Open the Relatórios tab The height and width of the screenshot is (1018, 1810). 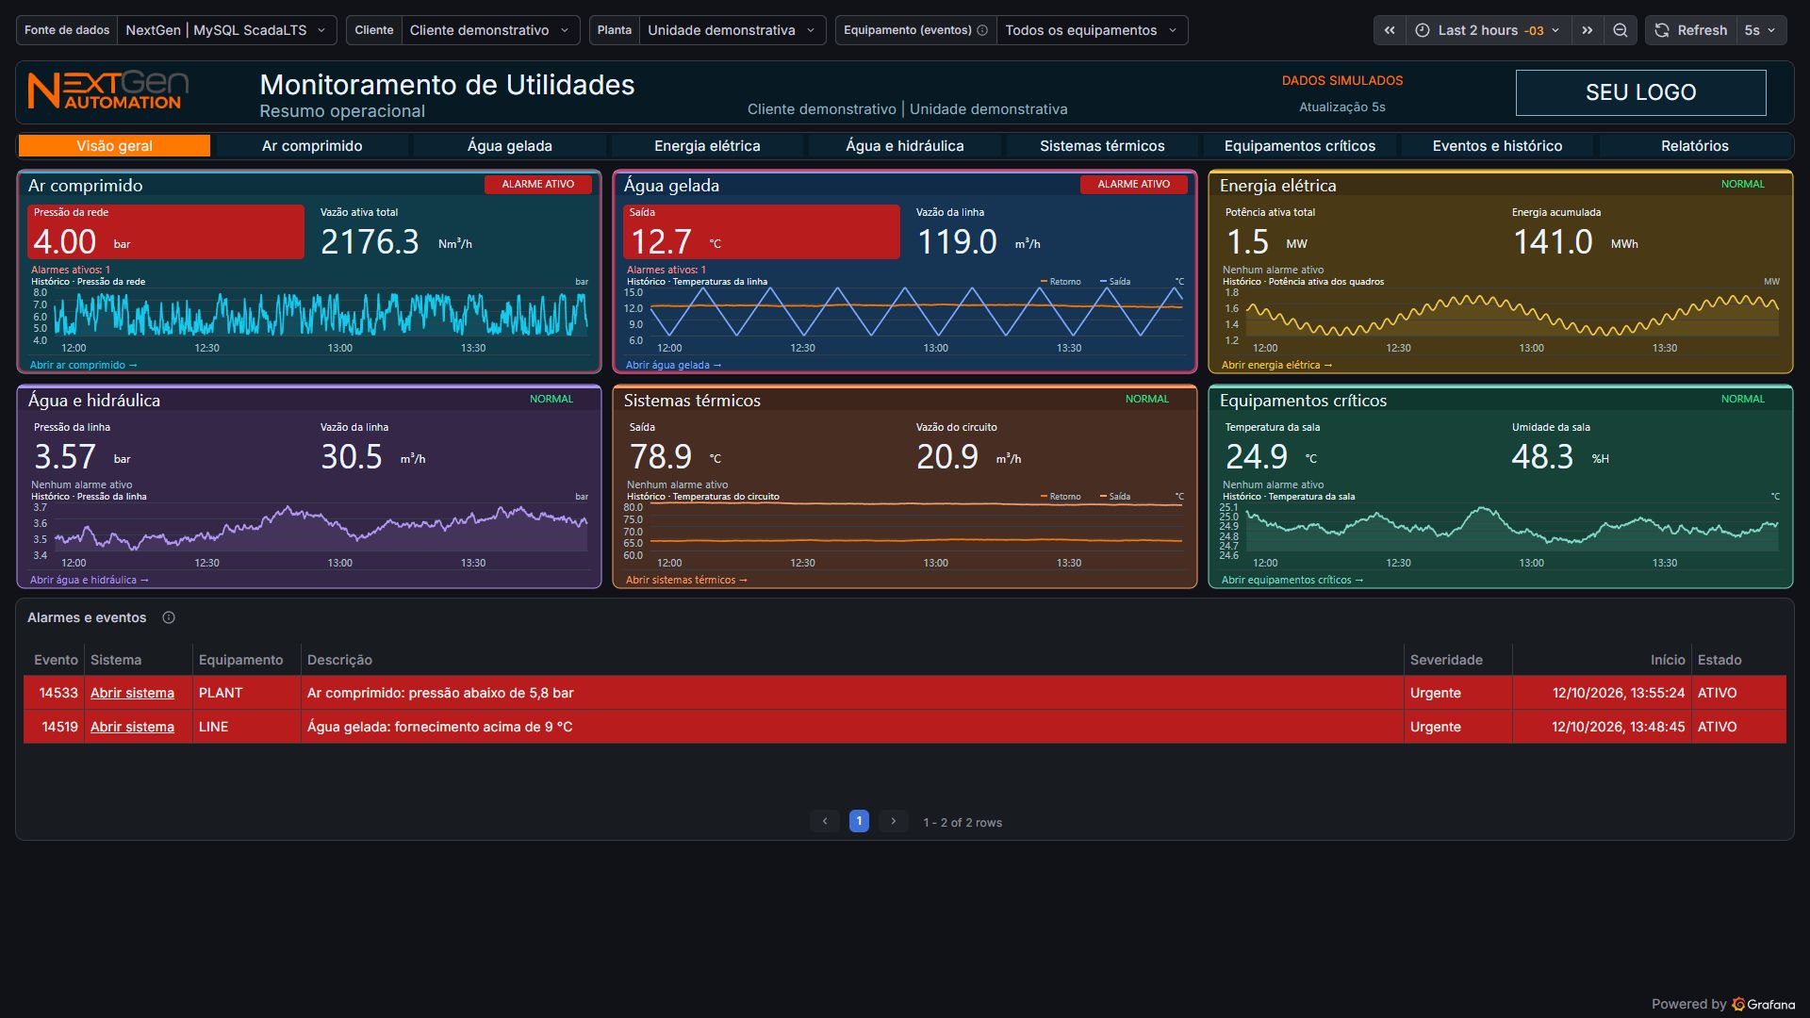point(1695,145)
